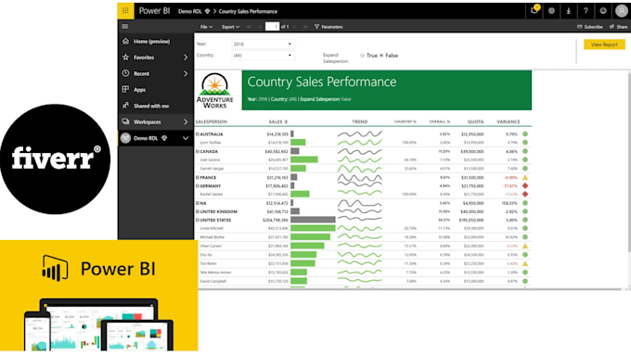The width and height of the screenshot is (631, 355).
Task: Expand the Recent chevron
Action: (186, 73)
